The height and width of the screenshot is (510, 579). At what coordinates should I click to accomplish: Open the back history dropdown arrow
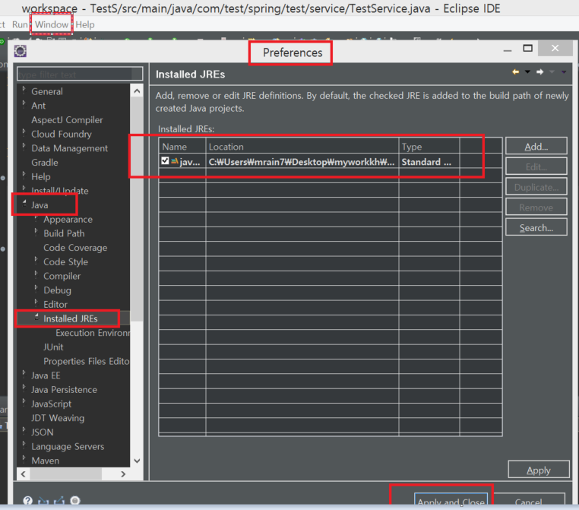[527, 72]
